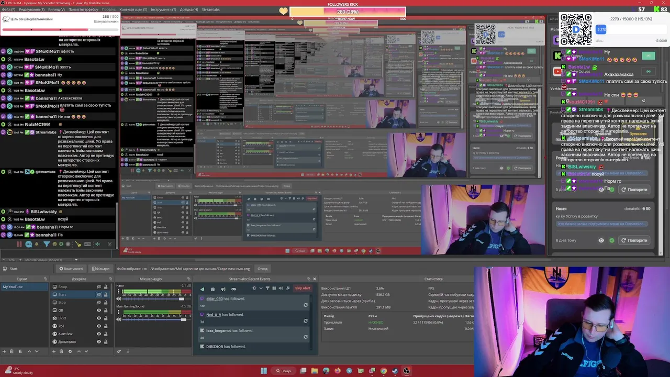Click the Огляд browse button
The image size is (670, 377).
pyautogui.click(x=263, y=269)
